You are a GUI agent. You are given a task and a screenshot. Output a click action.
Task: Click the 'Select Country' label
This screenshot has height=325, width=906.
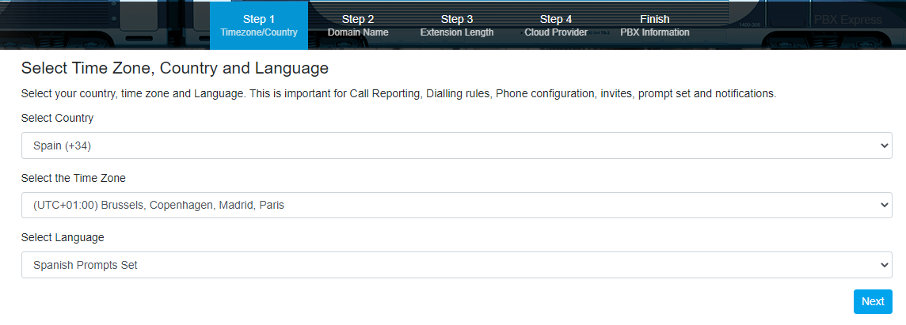[x=57, y=118]
